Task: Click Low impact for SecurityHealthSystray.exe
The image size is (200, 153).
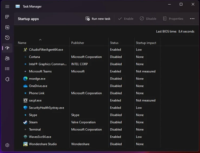Action: [139, 108]
